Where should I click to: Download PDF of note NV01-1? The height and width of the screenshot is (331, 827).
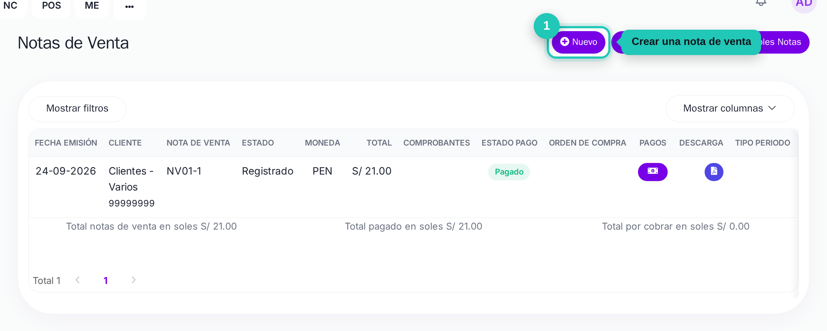point(714,172)
